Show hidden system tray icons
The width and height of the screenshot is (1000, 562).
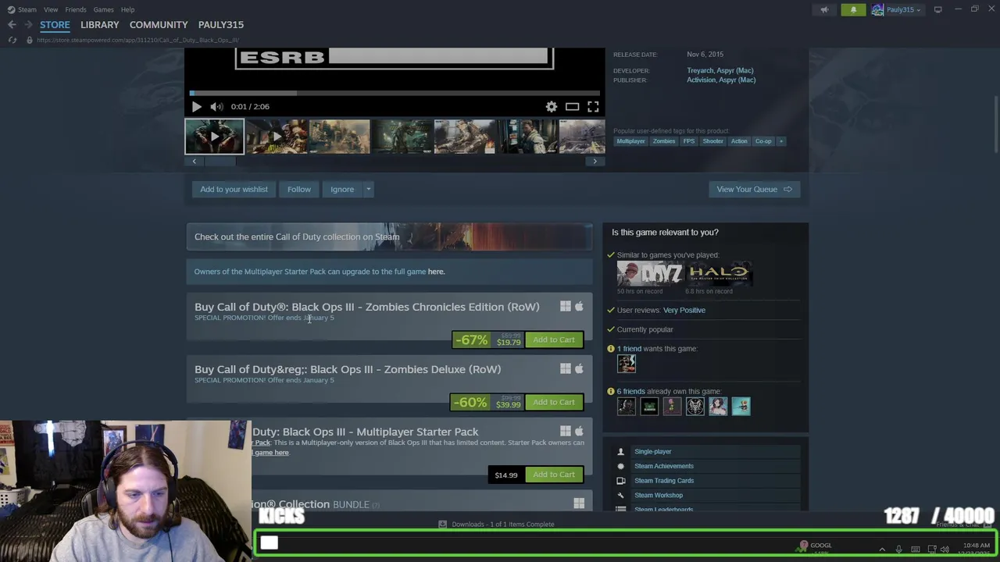coord(882,550)
